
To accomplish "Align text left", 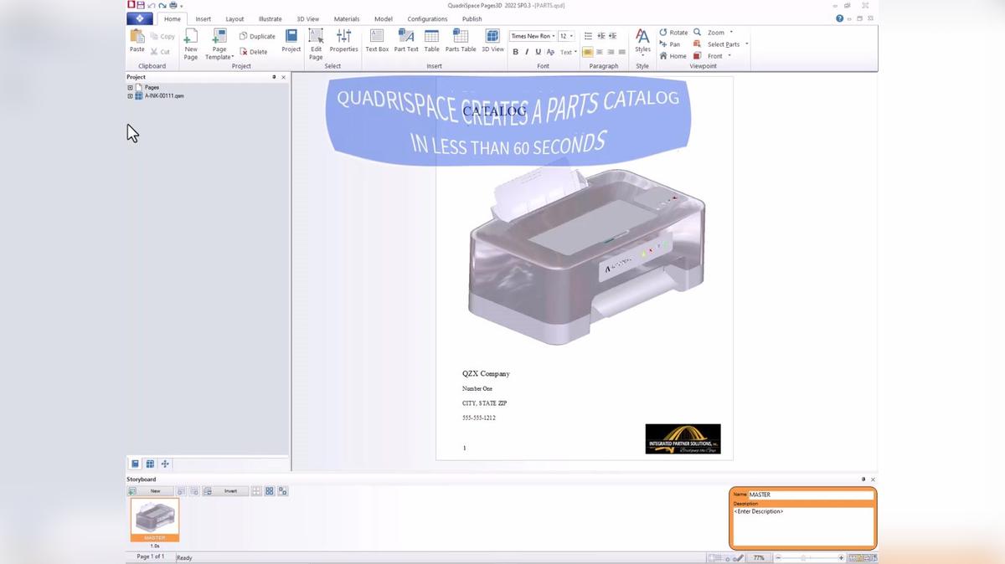I will [588, 52].
